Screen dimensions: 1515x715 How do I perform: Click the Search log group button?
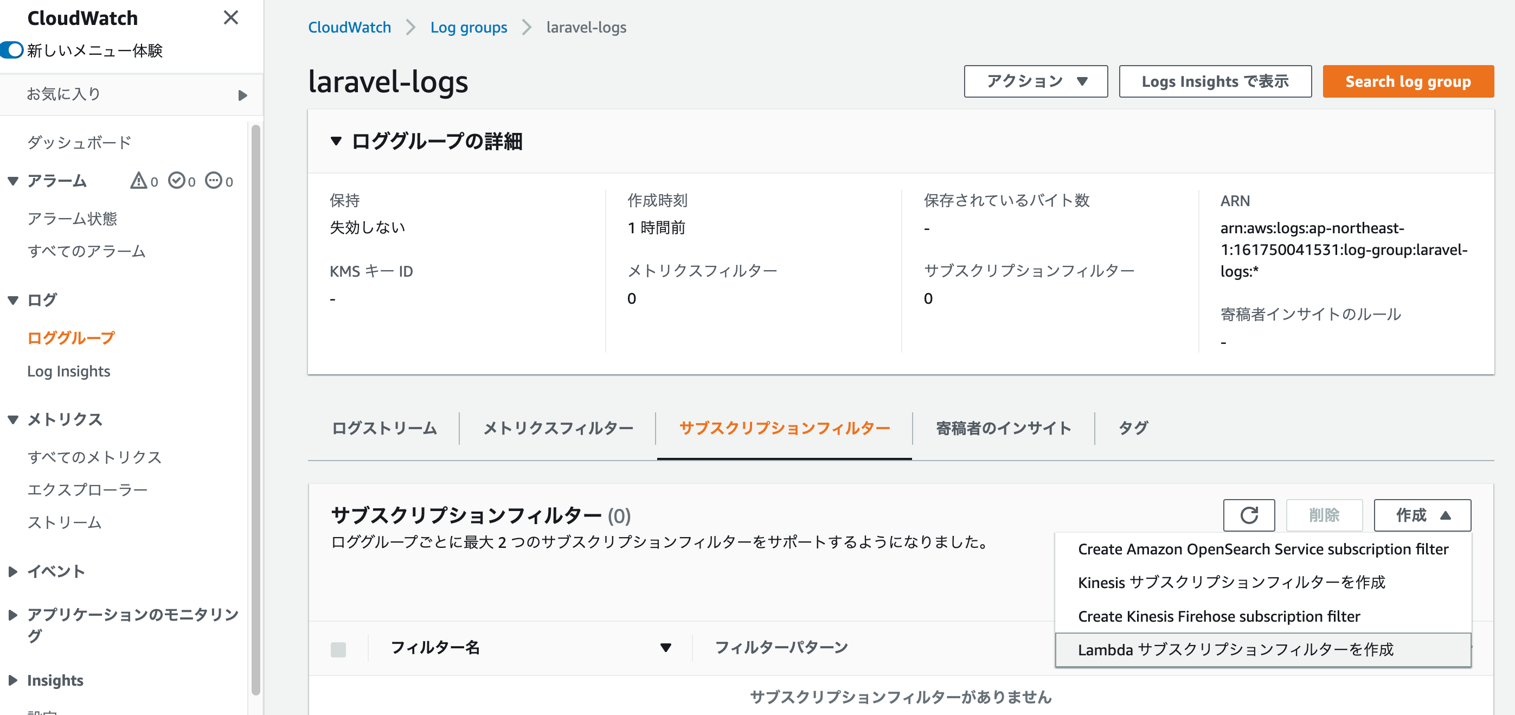[x=1408, y=81]
